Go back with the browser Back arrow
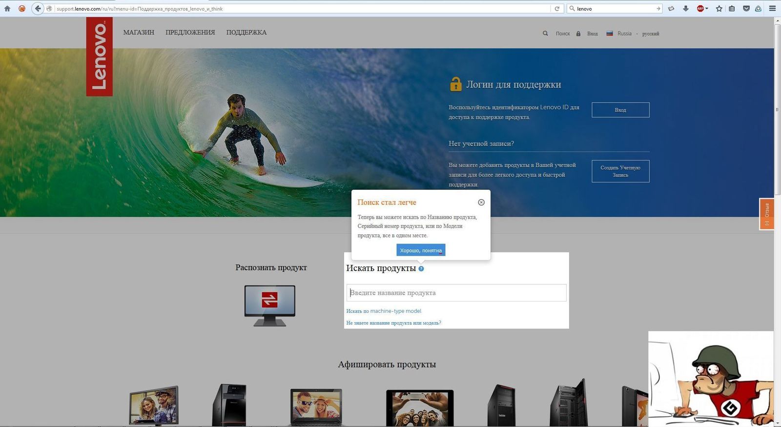Screen dimensions: 781x427 (x=38, y=8)
